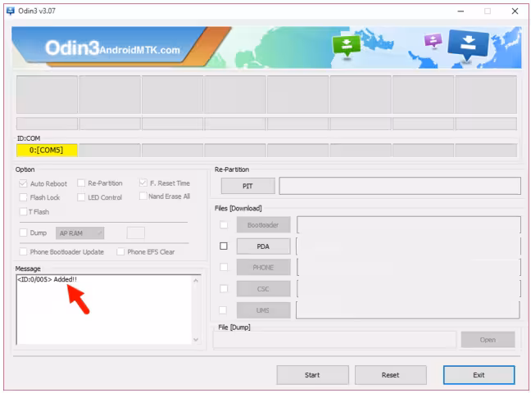Open the AP RAM dropdown
The image size is (531, 393).
coord(80,233)
